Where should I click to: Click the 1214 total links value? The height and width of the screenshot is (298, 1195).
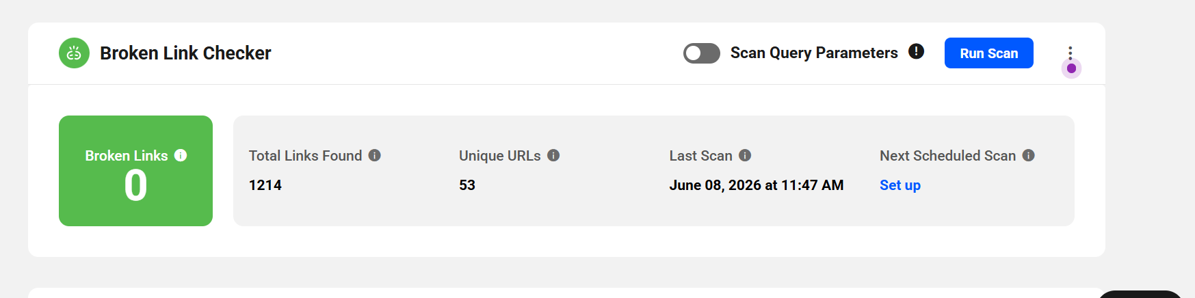[x=265, y=185]
